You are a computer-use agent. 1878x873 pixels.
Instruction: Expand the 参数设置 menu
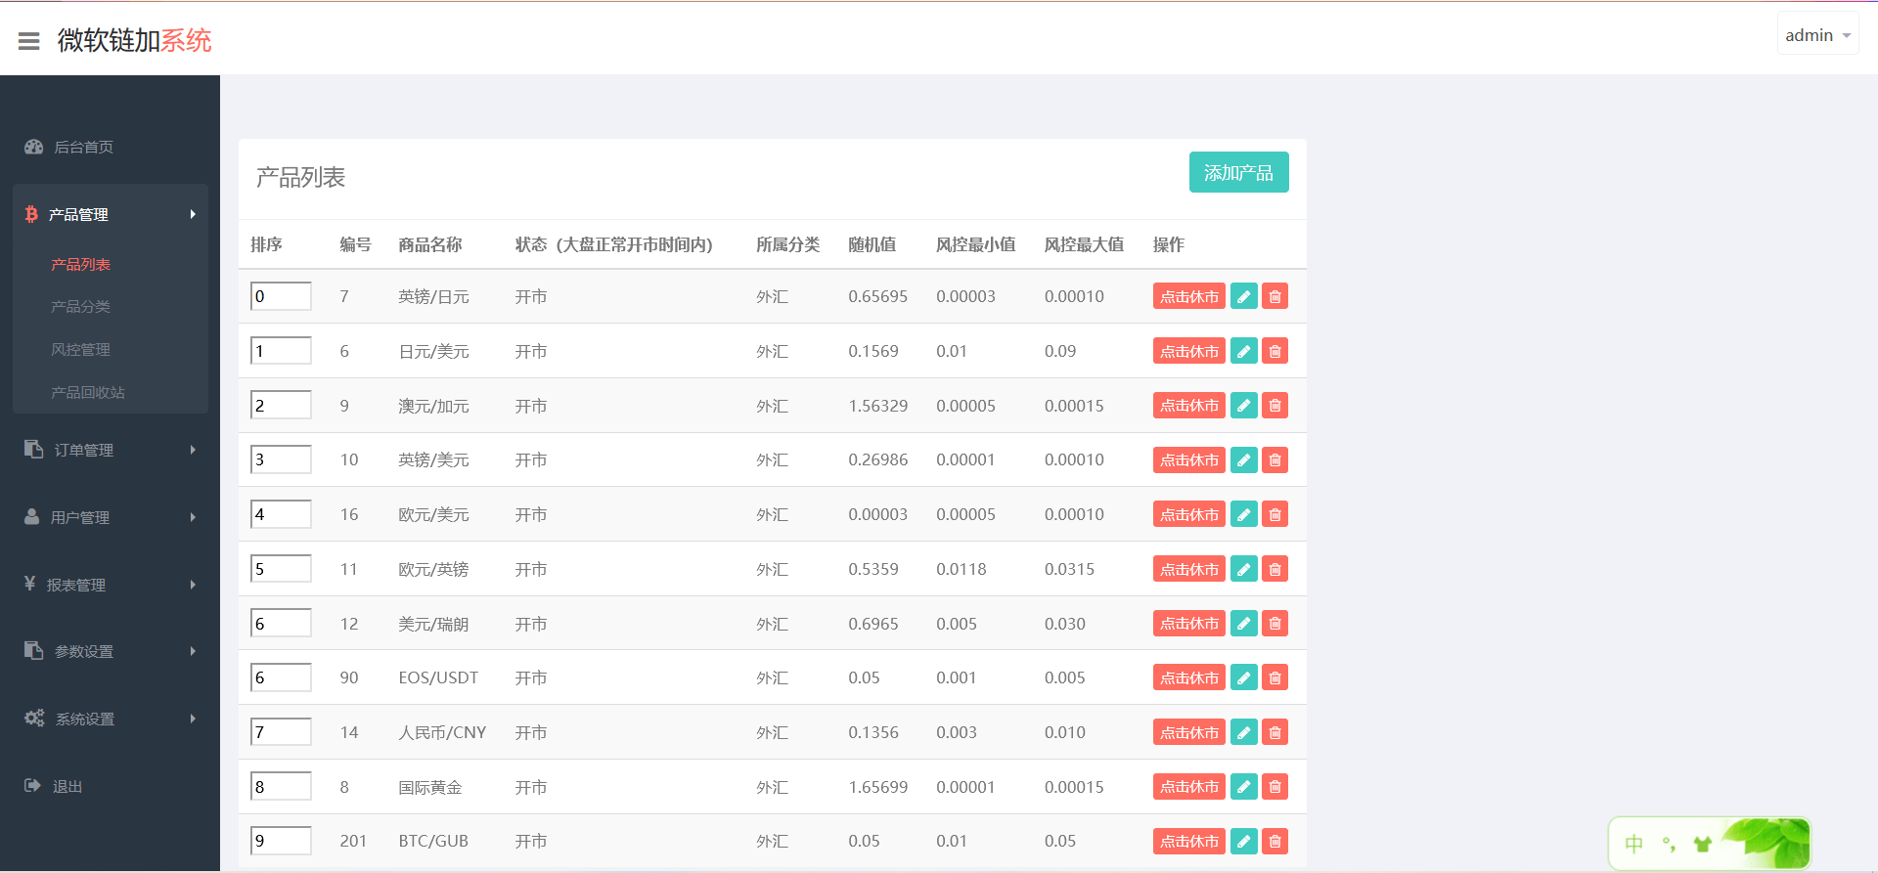click(x=111, y=651)
